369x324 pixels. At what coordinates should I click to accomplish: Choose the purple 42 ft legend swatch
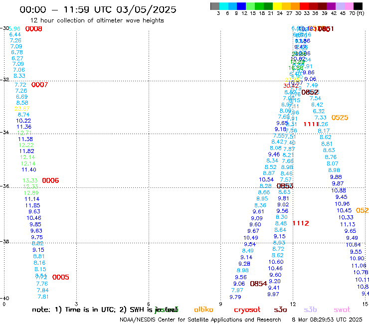pyautogui.click(x=331, y=6)
